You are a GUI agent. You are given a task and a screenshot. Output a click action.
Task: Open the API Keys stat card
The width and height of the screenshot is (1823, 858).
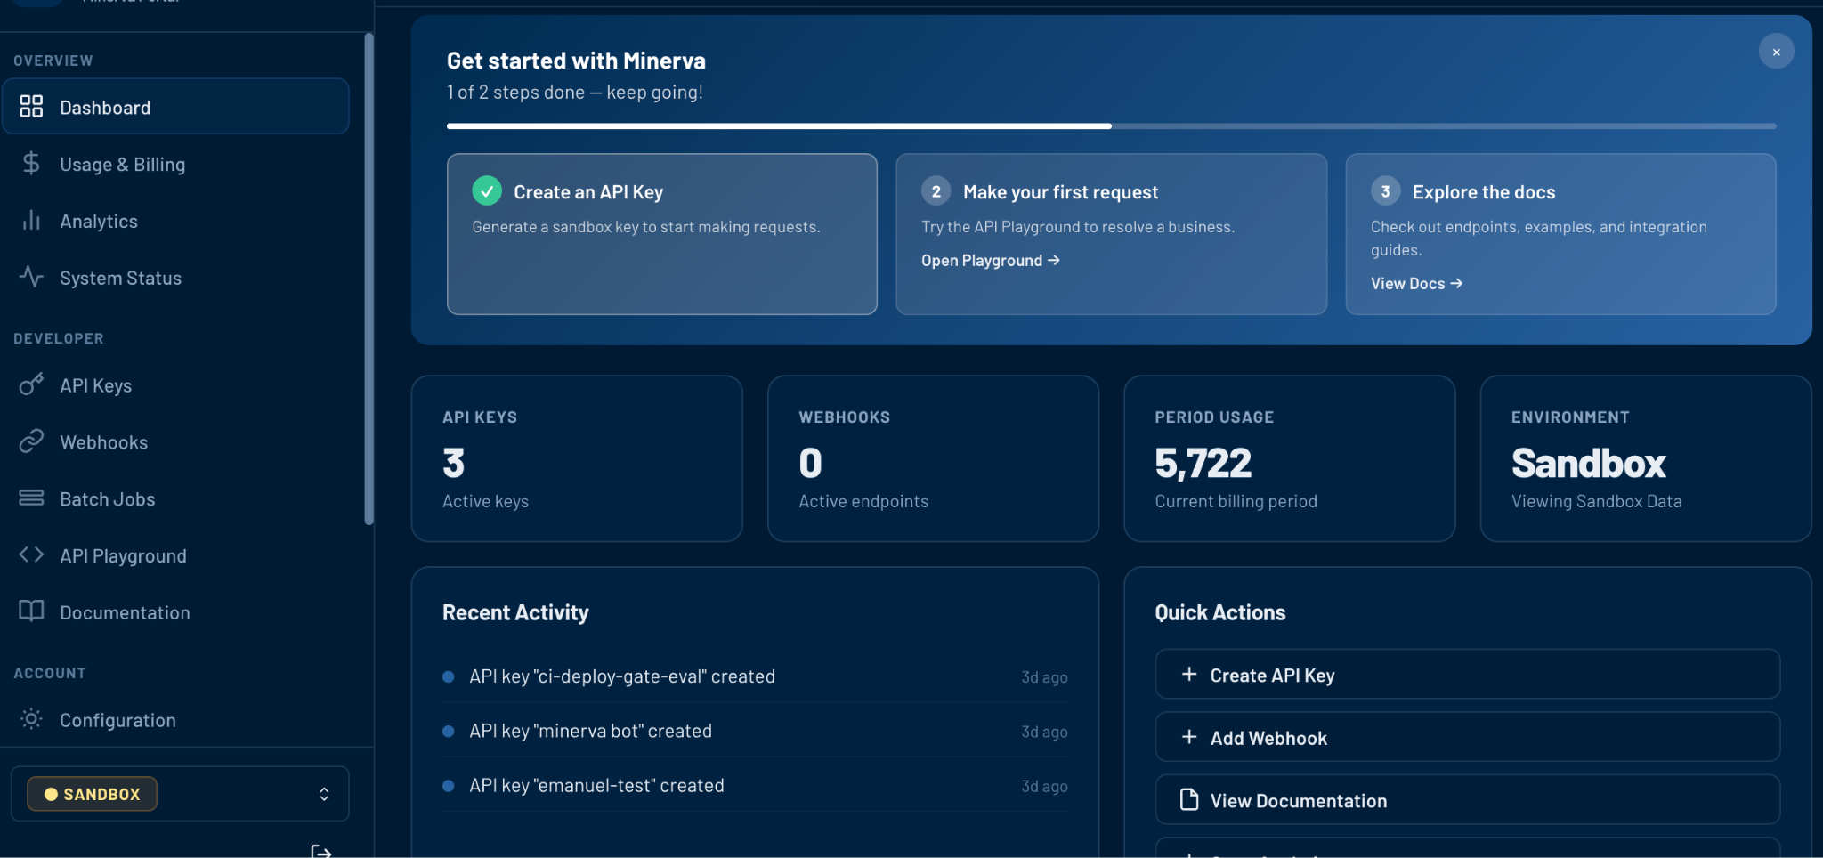(577, 458)
